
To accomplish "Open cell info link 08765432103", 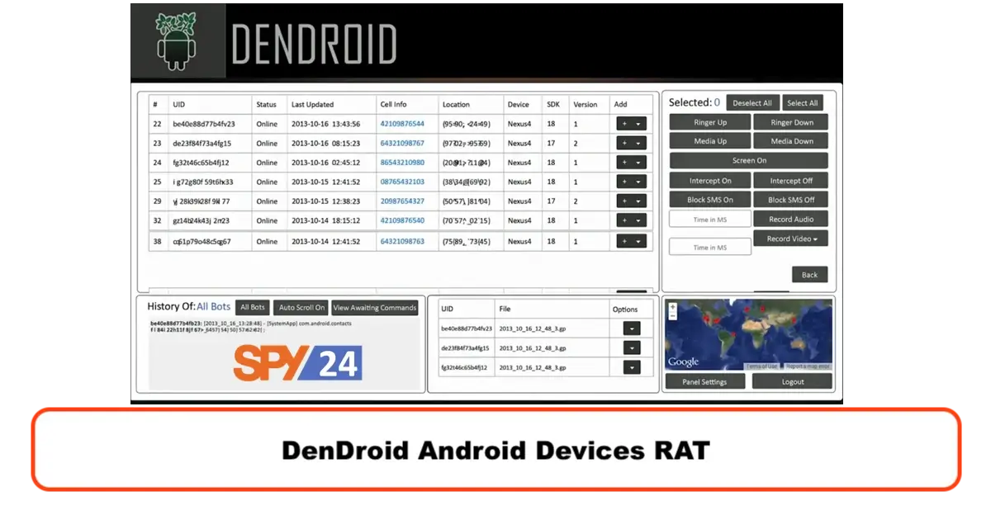I will [x=402, y=182].
